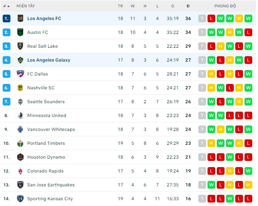Select the G goals column header
The height and width of the screenshot is (206, 258).
173,6
